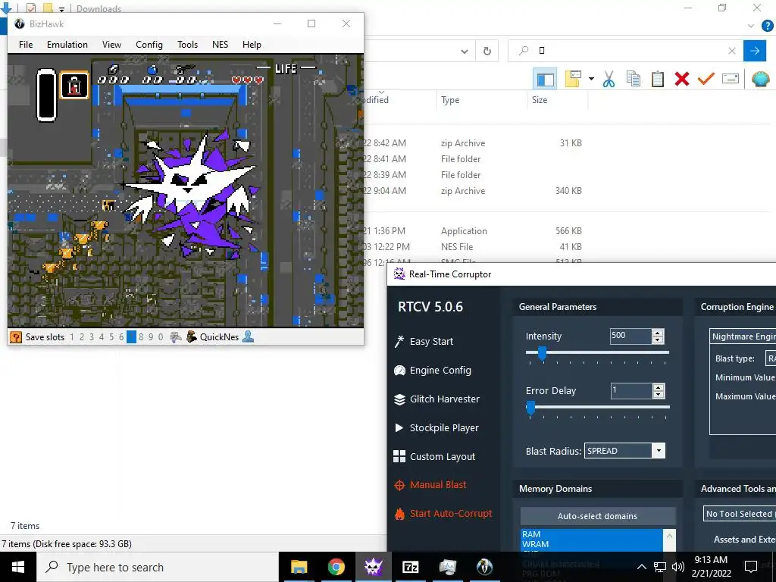776x582 pixels.
Task: Click the blue search arrow button
Action: pyautogui.click(x=755, y=51)
